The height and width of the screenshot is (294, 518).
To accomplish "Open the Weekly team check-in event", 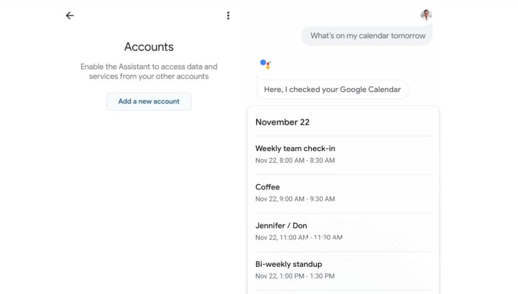I will [x=295, y=148].
